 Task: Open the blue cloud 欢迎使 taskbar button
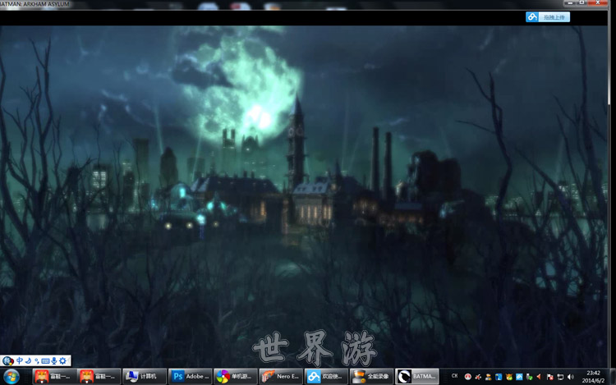326,376
